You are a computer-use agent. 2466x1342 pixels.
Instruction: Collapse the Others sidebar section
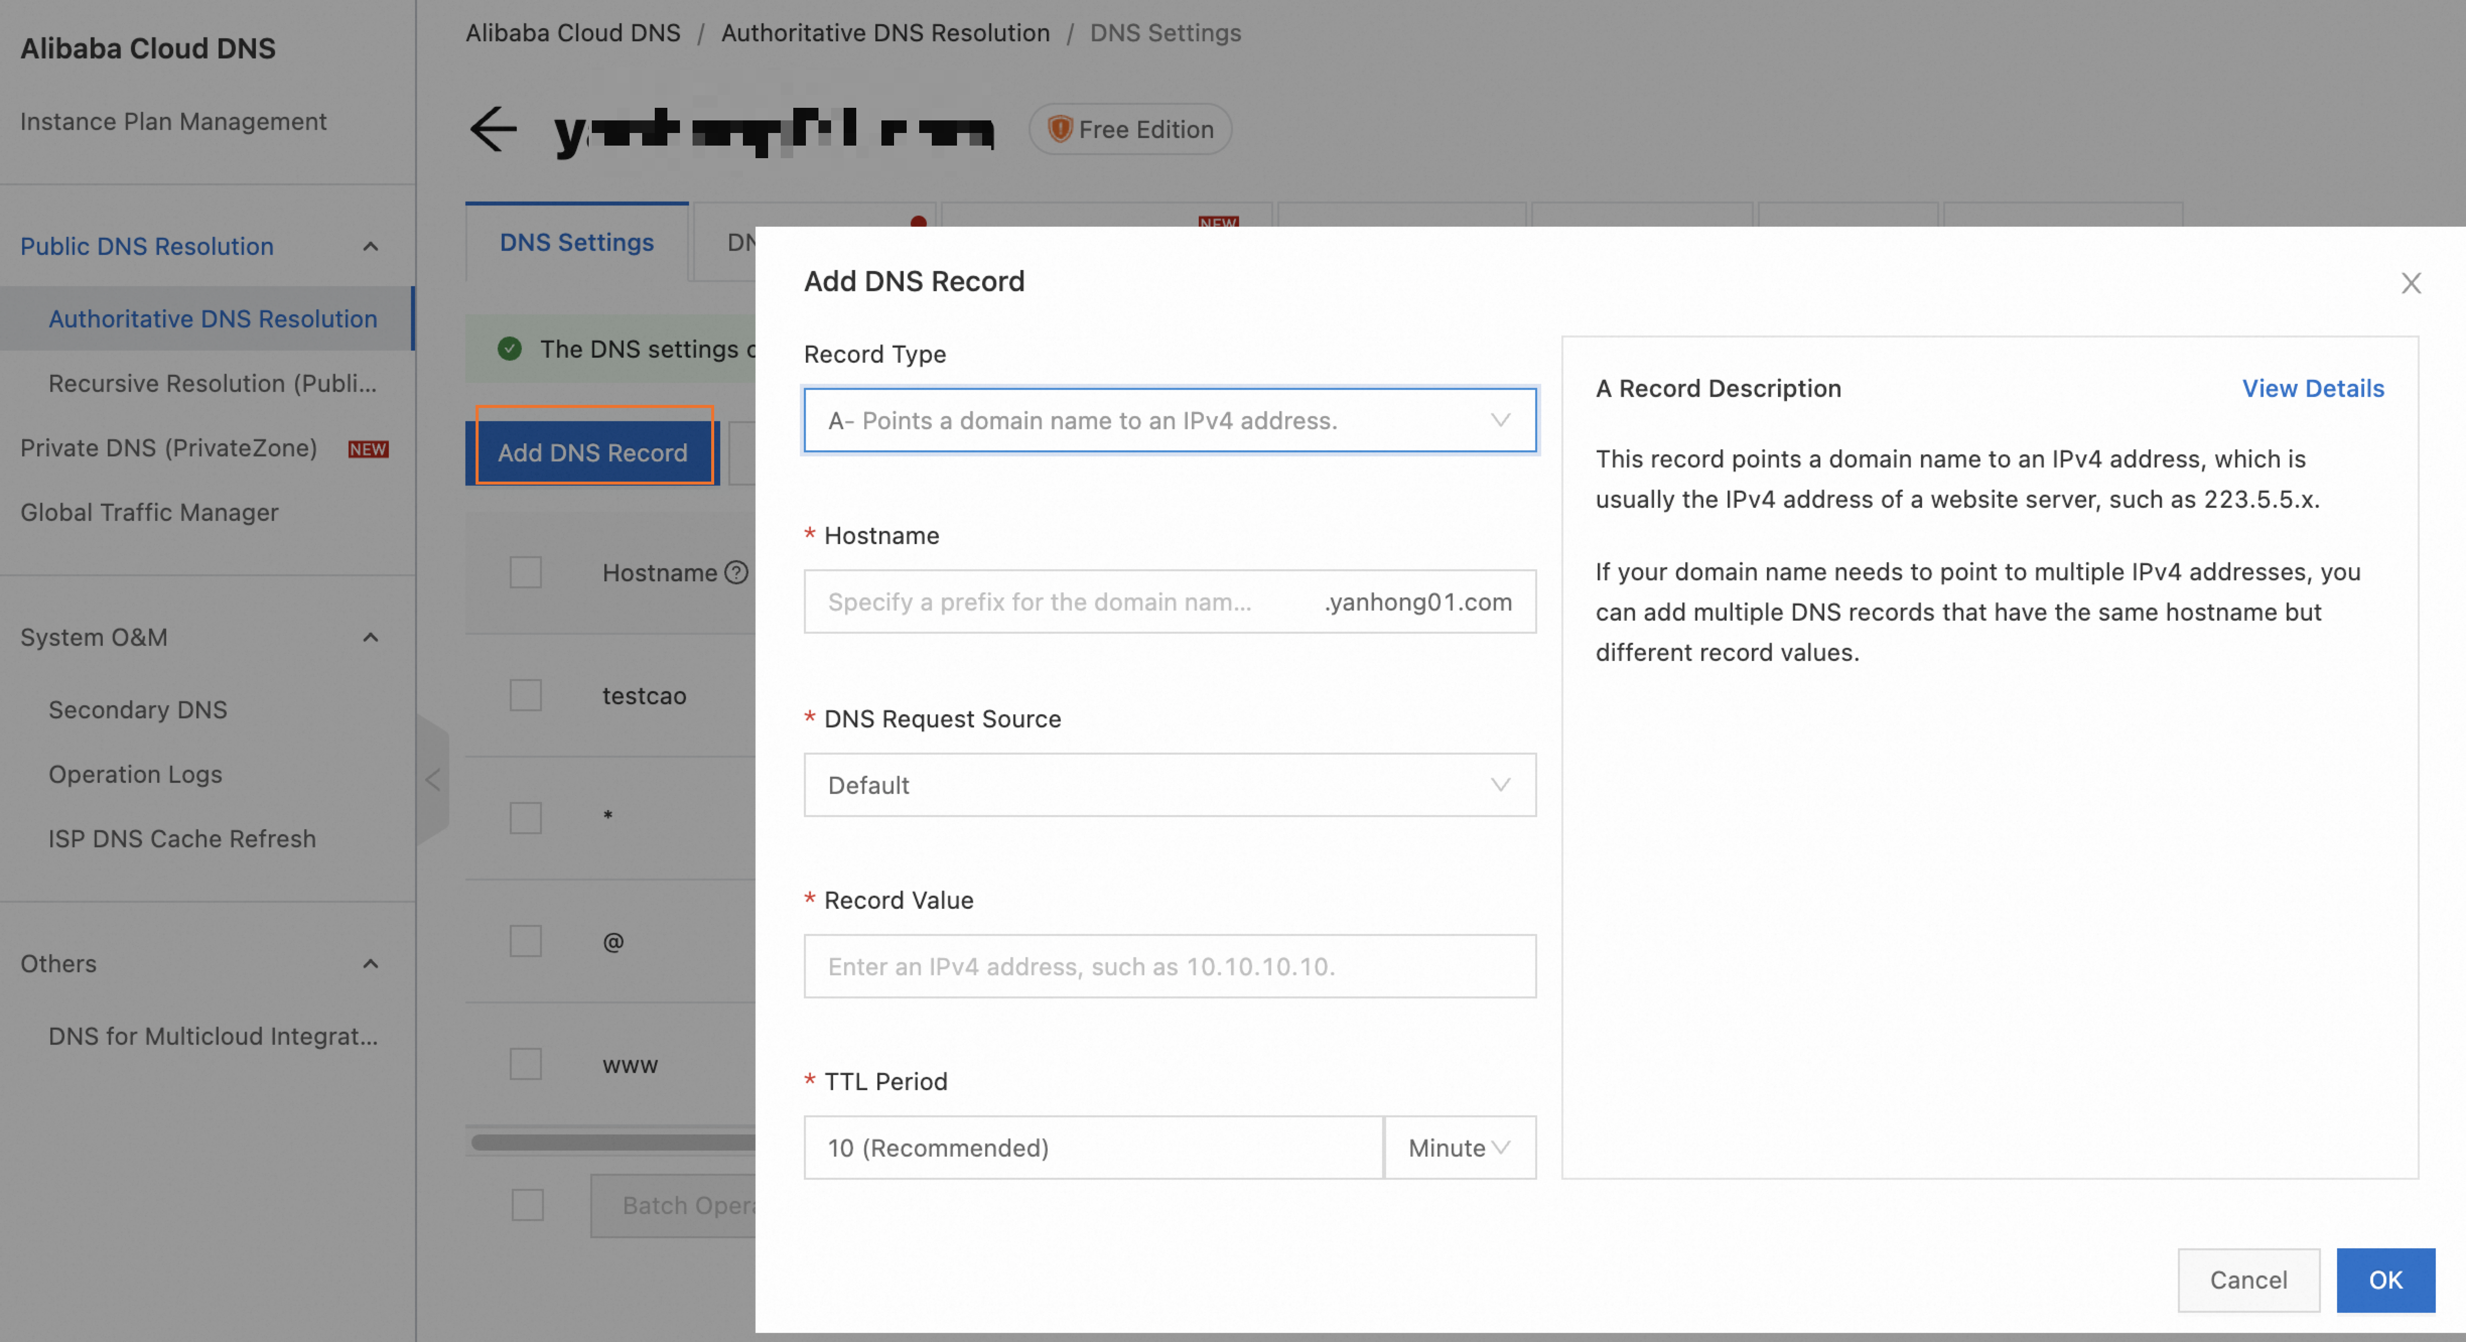[x=371, y=963]
